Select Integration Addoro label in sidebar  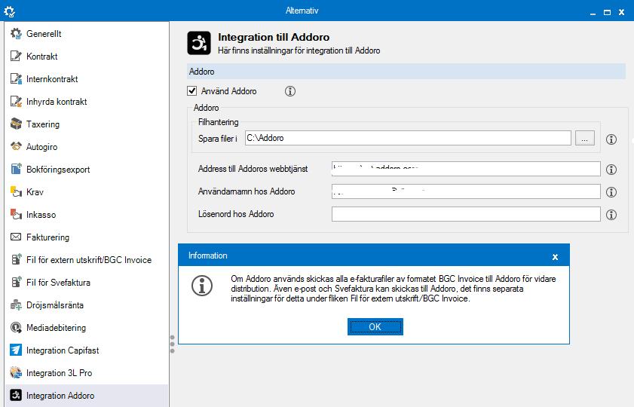[60, 396]
